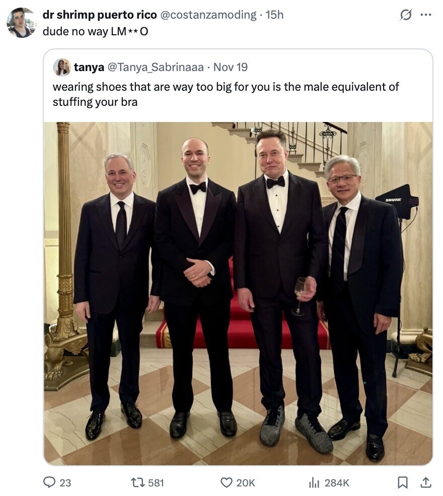Open the three-dot more options menu
The height and width of the screenshot is (496, 443).
[425, 15]
